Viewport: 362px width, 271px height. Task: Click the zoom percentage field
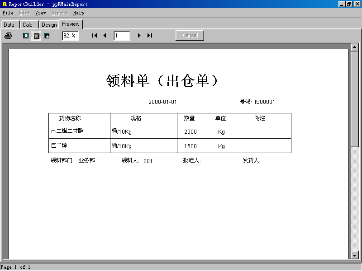(x=70, y=36)
